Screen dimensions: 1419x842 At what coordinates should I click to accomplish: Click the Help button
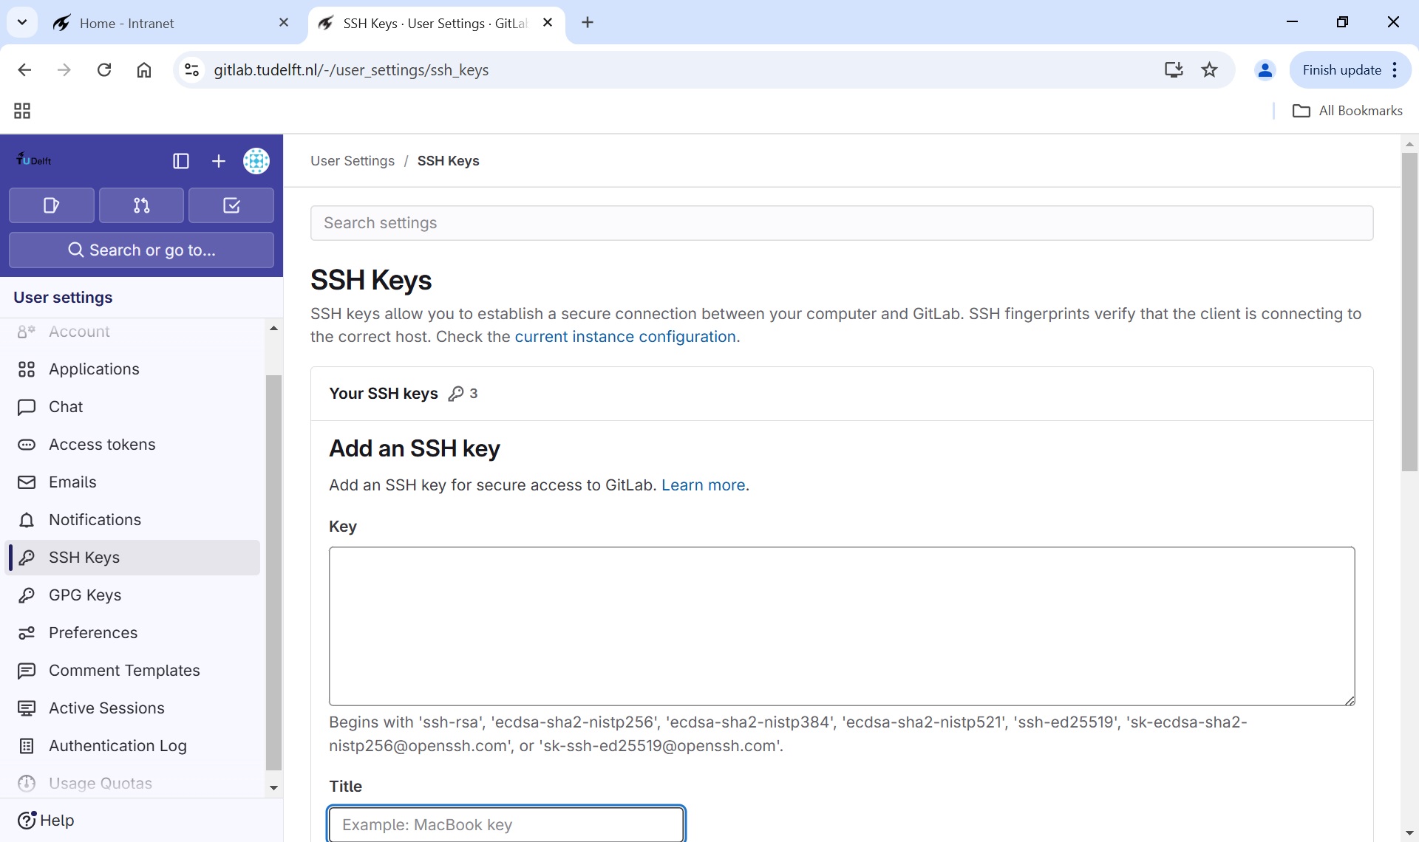click(46, 821)
